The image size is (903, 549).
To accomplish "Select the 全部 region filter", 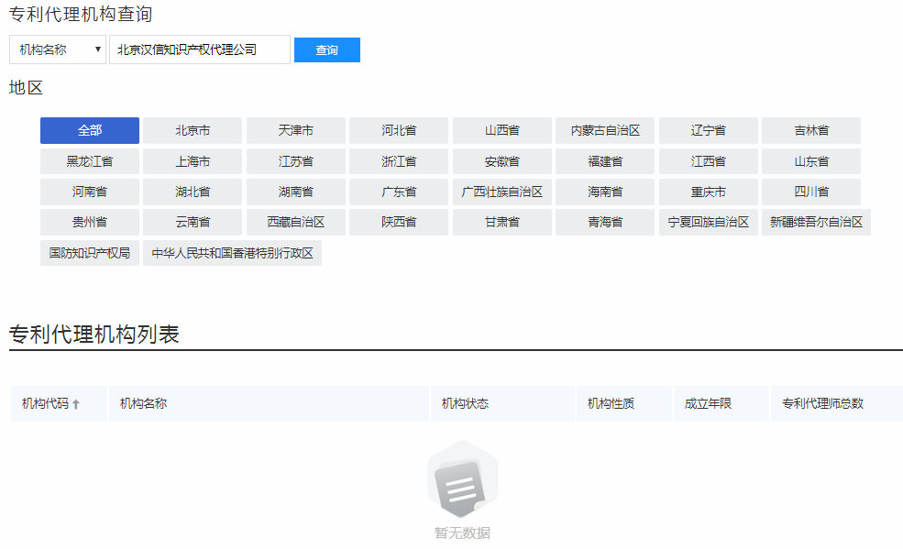I will click(x=89, y=130).
